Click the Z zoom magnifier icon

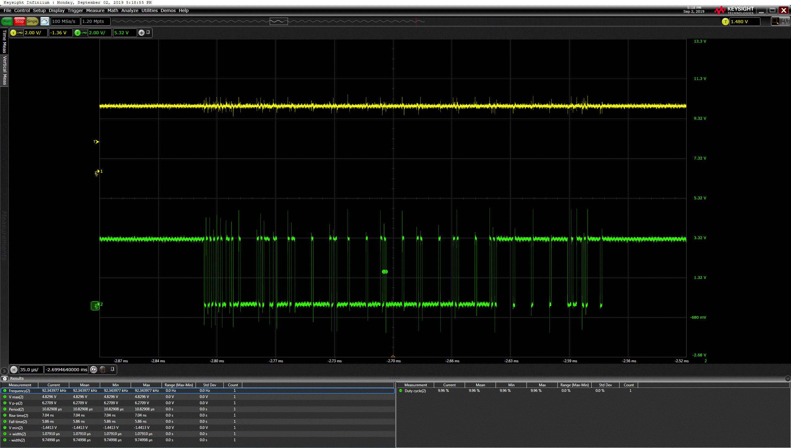pos(94,369)
